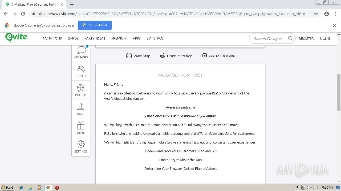Open the Windows Start menu
The image size is (341, 191).
point(7,187)
